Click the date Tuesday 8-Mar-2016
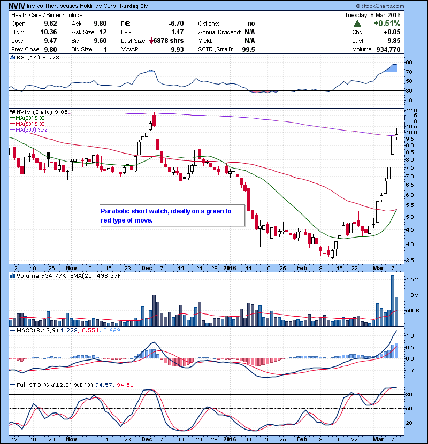The image size is (428, 444). click(x=372, y=15)
